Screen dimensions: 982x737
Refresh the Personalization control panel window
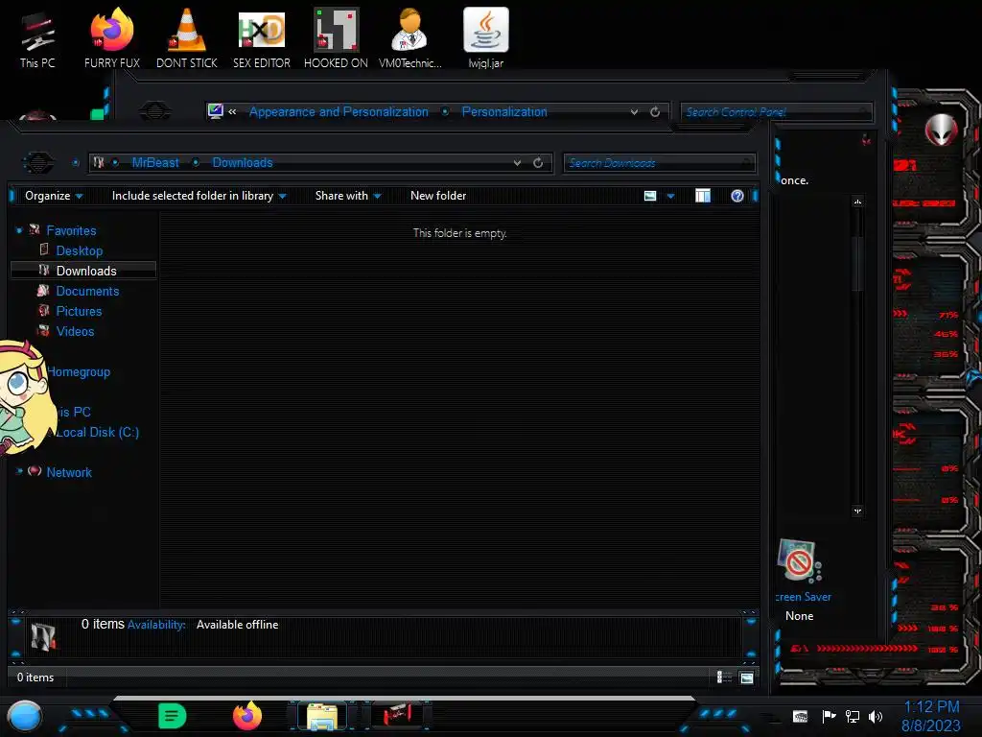coord(655,111)
